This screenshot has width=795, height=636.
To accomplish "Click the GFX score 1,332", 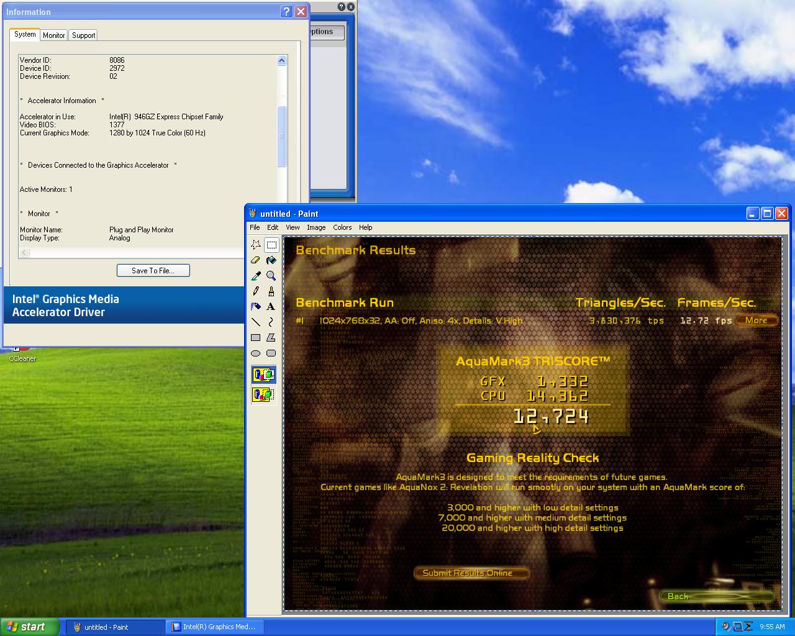I will click(x=563, y=381).
